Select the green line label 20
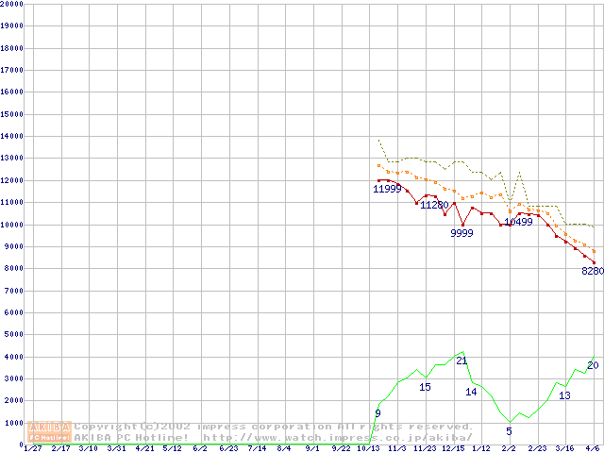The image size is (604, 453). coord(593,365)
